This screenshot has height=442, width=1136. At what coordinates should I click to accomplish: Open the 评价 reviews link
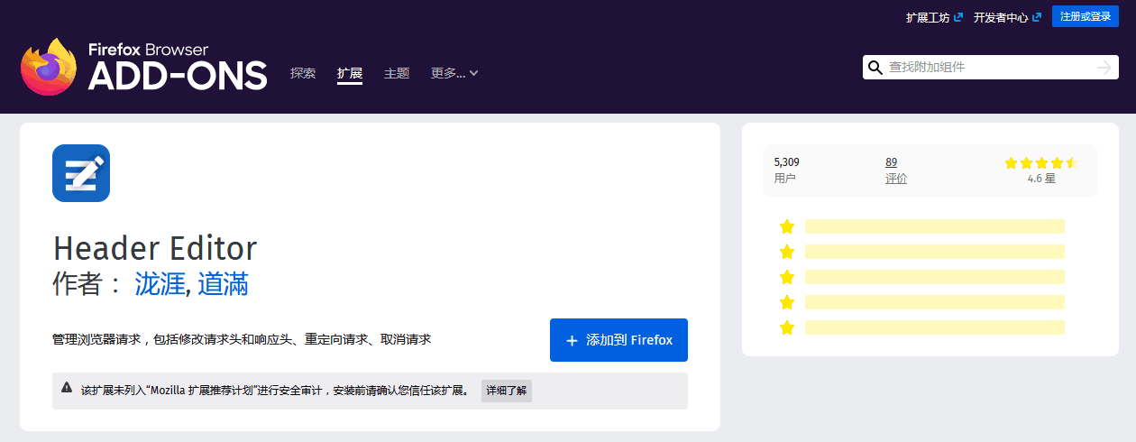click(x=896, y=179)
